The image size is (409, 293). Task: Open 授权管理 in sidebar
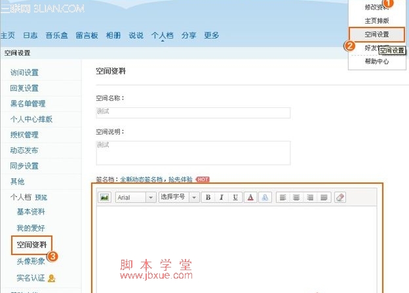click(24, 135)
